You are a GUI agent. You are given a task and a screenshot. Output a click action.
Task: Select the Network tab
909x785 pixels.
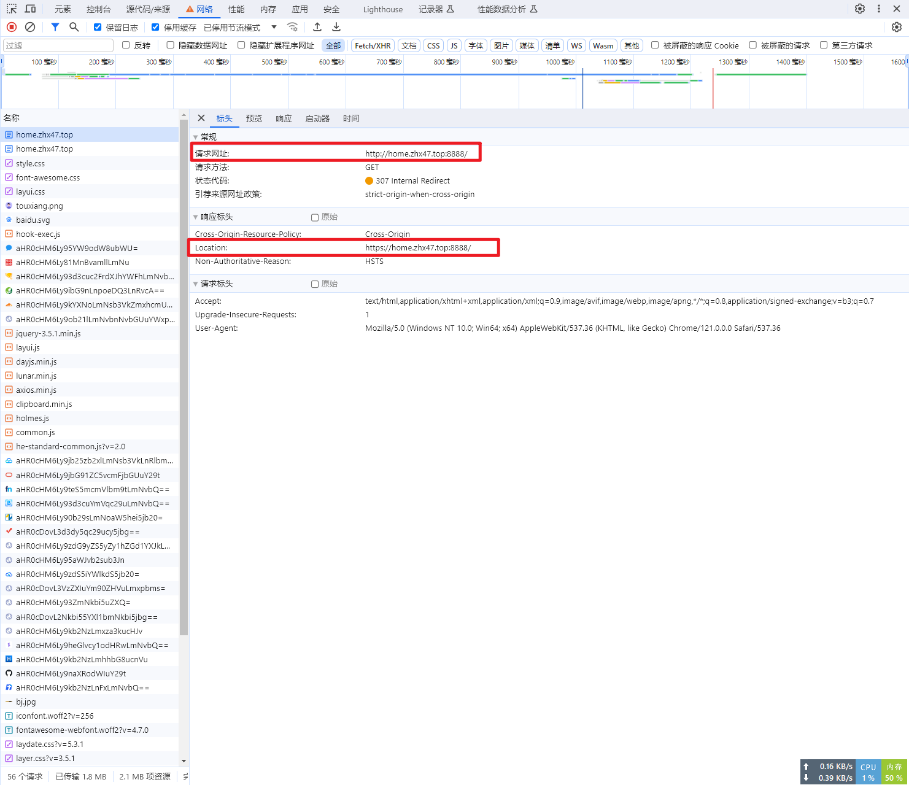pos(200,9)
